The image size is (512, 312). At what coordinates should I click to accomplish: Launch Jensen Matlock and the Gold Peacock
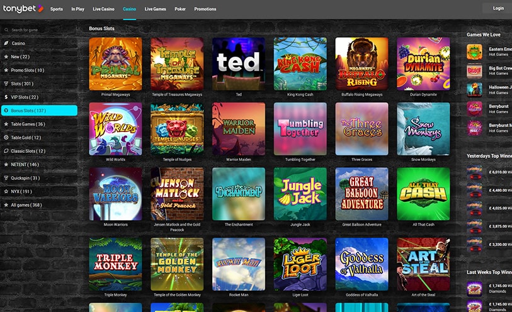pos(177,194)
